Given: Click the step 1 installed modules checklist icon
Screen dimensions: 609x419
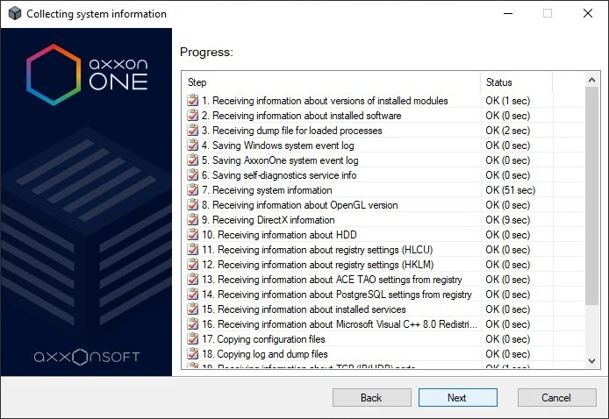Looking at the screenshot, I should click(x=193, y=101).
